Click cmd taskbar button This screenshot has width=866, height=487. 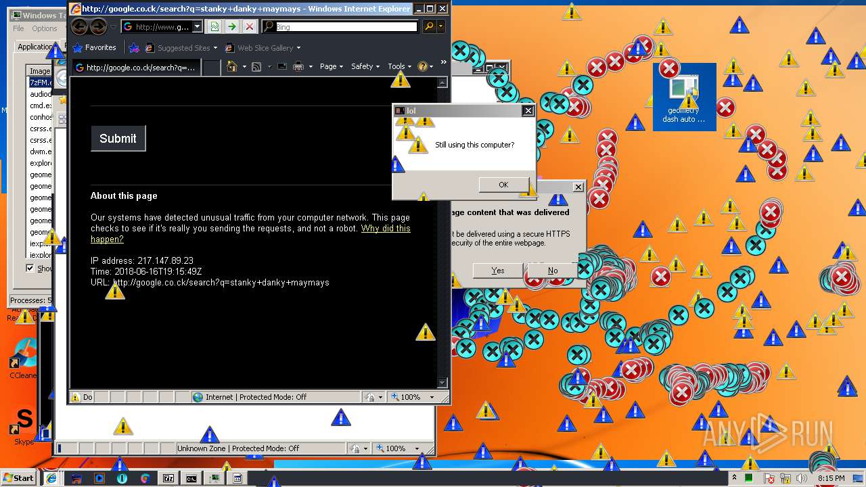click(191, 478)
